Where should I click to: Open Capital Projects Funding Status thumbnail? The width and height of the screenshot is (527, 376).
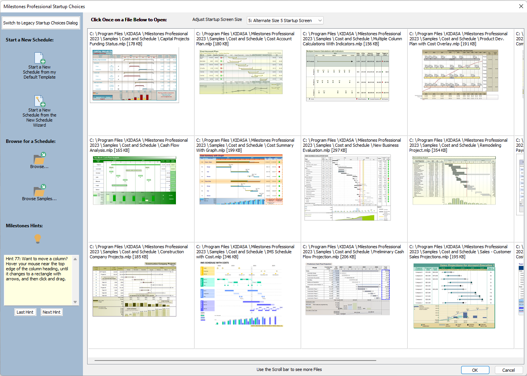click(x=134, y=76)
